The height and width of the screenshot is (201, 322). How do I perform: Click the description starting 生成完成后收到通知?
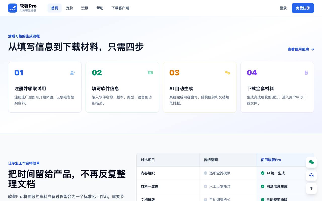coord(277,100)
